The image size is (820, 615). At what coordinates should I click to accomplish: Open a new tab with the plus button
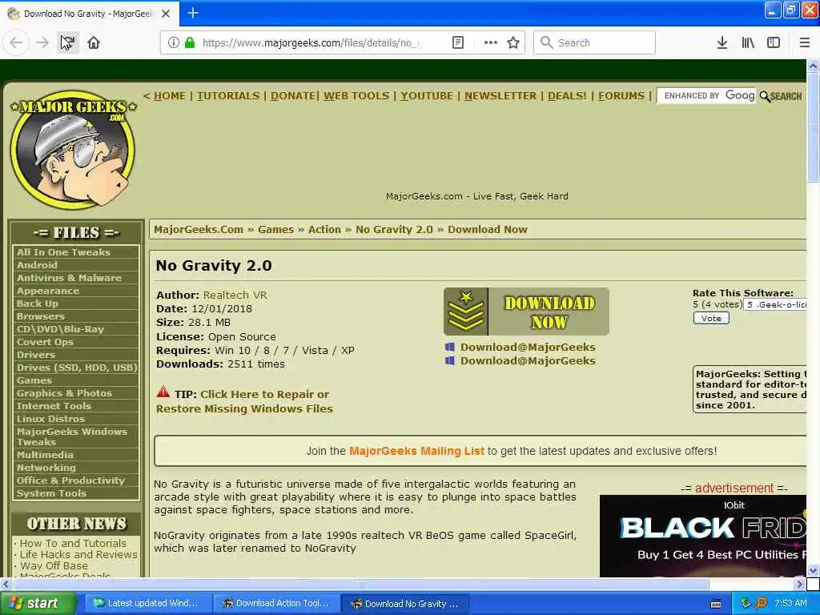(x=193, y=13)
